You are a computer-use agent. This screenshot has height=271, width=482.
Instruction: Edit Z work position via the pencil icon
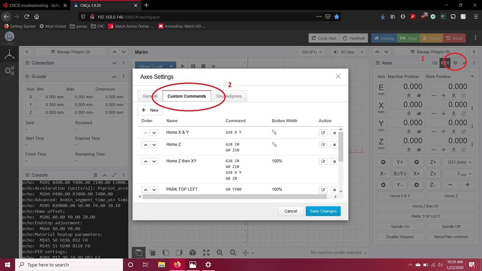pyautogui.click(x=464, y=149)
